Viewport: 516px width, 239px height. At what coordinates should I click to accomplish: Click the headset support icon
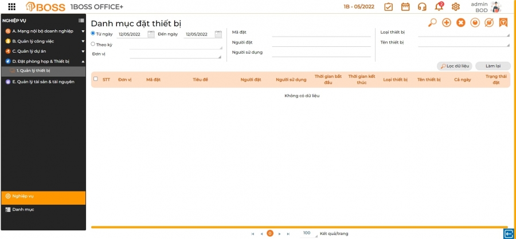coord(422,7)
